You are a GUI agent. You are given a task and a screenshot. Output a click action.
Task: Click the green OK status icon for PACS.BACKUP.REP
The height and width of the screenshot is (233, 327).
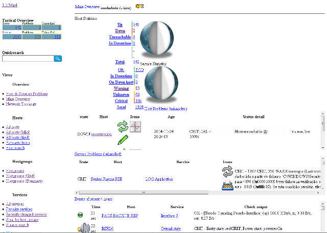(80, 215)
